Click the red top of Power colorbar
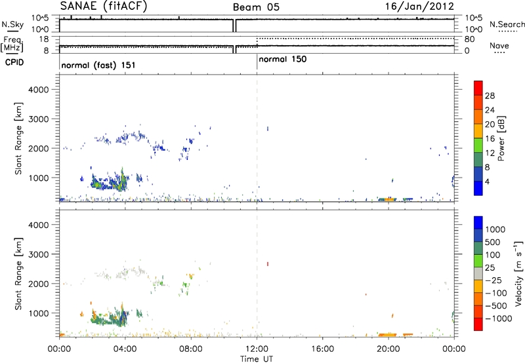The height and width of the screenshot is (363, 525). coord(478,88)
